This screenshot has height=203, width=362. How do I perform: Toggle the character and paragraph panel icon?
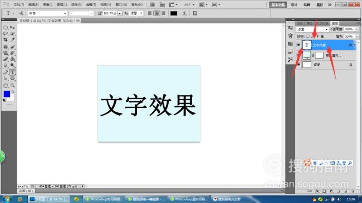(x=195, y=13)
